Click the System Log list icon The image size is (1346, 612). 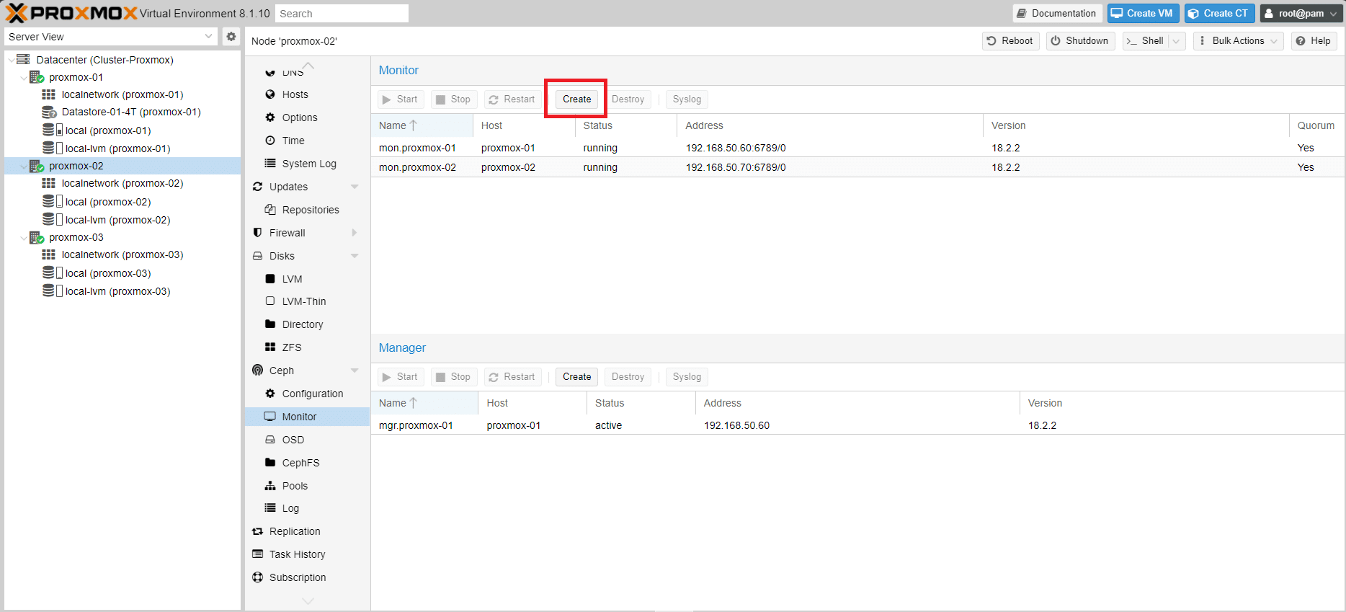[270, 164]
